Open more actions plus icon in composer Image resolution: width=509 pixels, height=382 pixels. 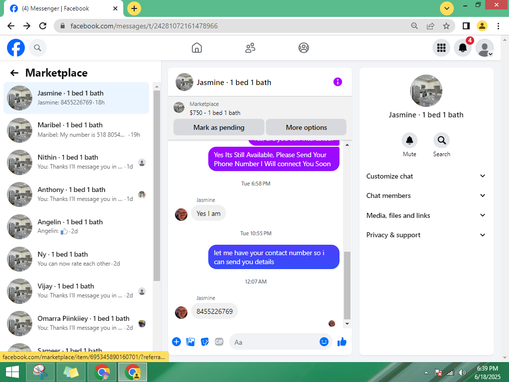click(x=176, y=342)
